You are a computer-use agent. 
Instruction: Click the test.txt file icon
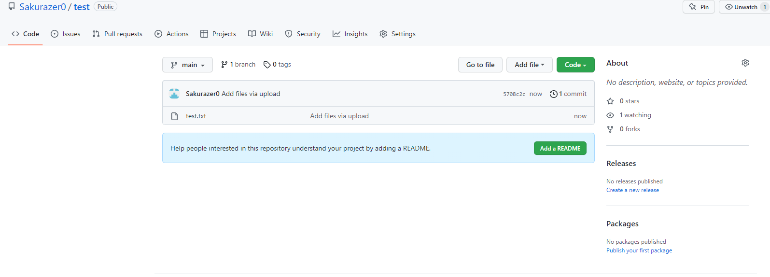175,116
